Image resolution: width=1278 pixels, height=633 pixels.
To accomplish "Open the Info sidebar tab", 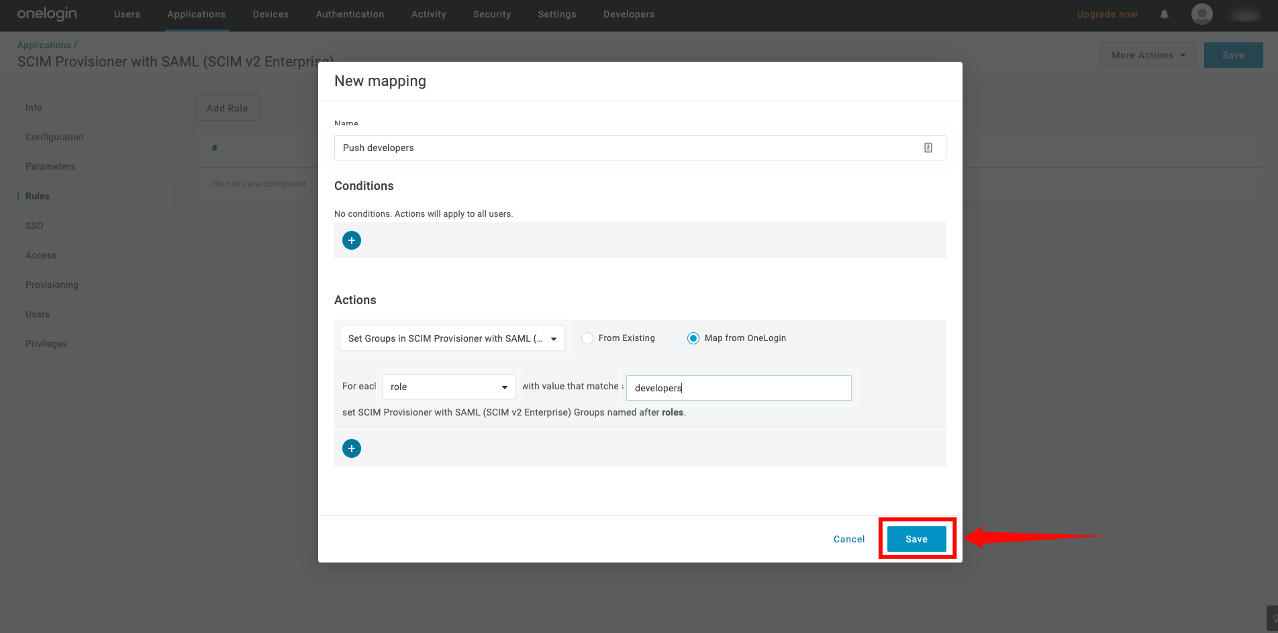I will [34, 107].
